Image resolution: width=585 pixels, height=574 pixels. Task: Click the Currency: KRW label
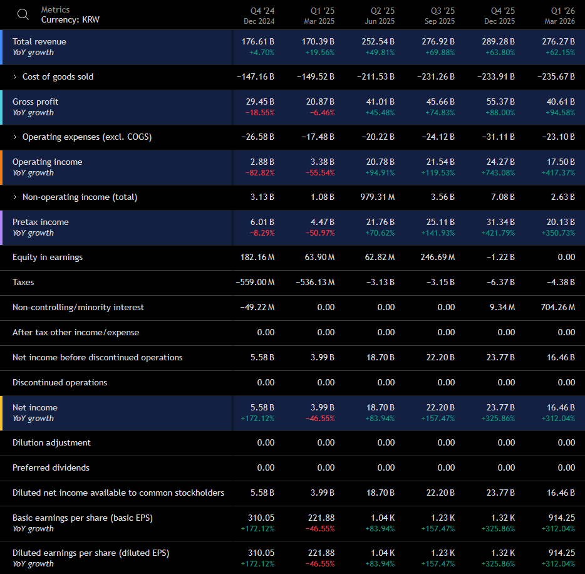pyautogui.click(x=70, y=20)
